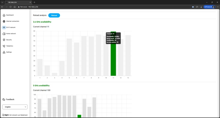The image size is (220, 118).
Task: Switch to the 192.168.2.254 browser tab
Action: [18, 2]
